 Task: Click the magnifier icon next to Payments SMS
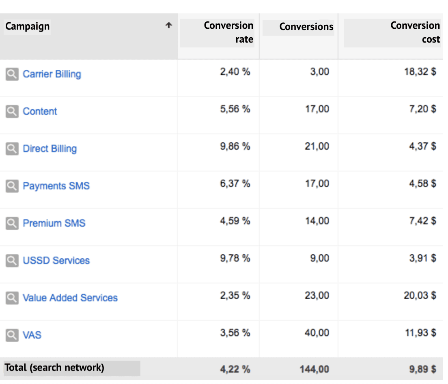pos(12,186)
